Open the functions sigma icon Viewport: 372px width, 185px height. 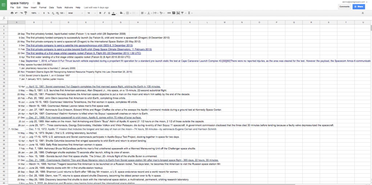[189, 13]
